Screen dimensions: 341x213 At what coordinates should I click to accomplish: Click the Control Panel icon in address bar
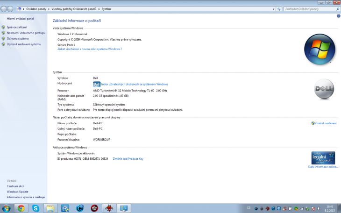19,9
